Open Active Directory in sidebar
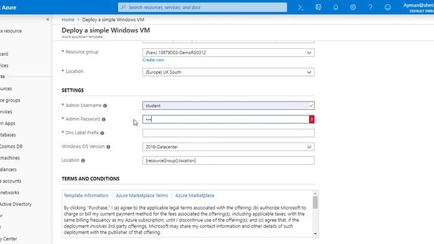Screen dimensions: 434x244 click(x=16, y=204)
